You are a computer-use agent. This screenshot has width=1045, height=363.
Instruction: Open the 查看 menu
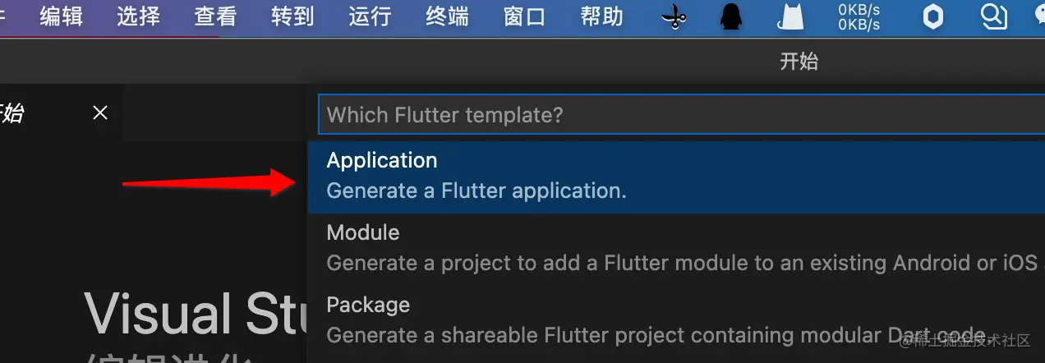[x=216, y=16]
